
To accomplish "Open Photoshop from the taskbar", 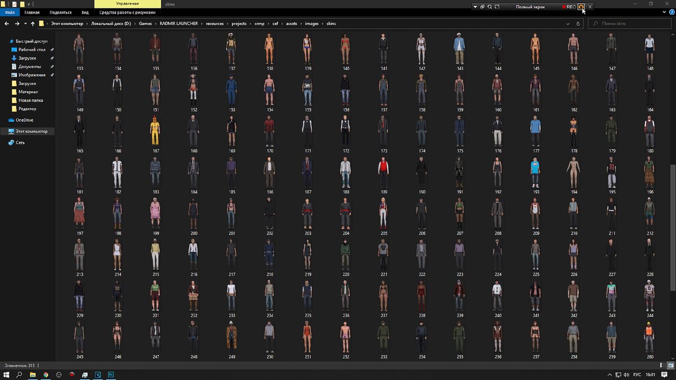I will [111, 374].
